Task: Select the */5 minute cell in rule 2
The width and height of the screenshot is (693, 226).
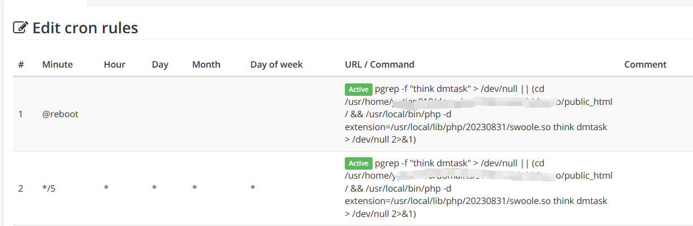Action: [x=49, y=188]
